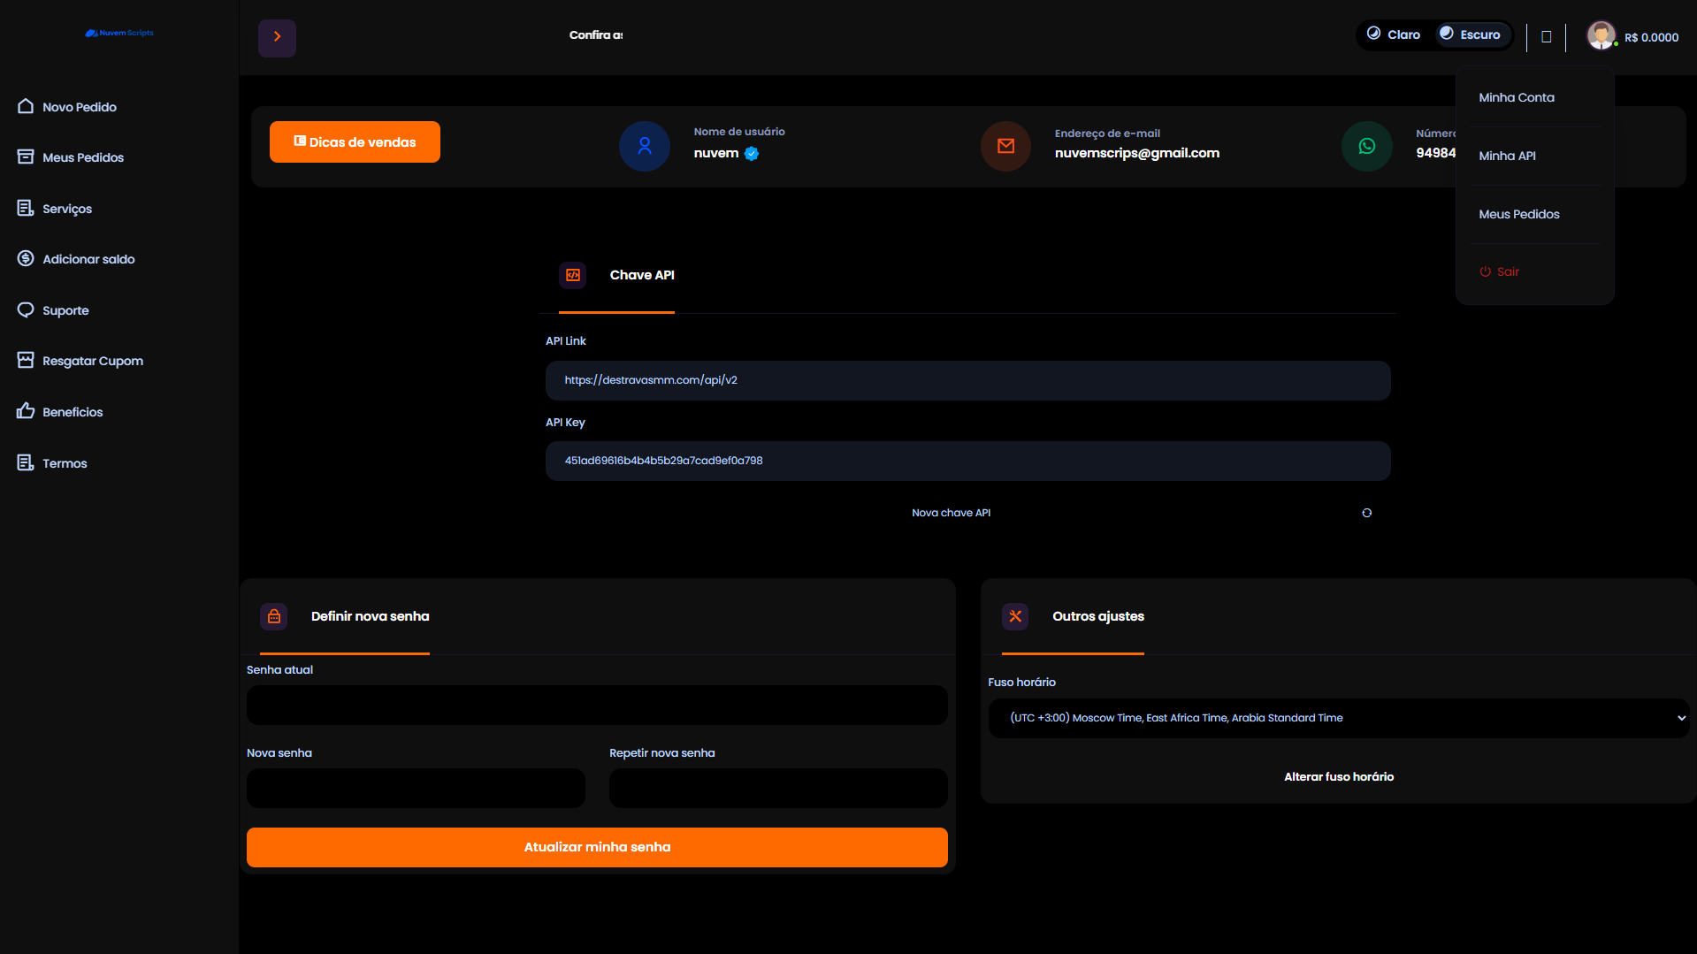
Task: Click the Chave API code icon
Action: coord(572,275)
